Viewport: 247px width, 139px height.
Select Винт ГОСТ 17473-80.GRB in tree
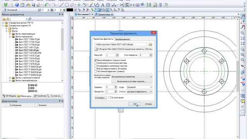[x=30, y=53]
